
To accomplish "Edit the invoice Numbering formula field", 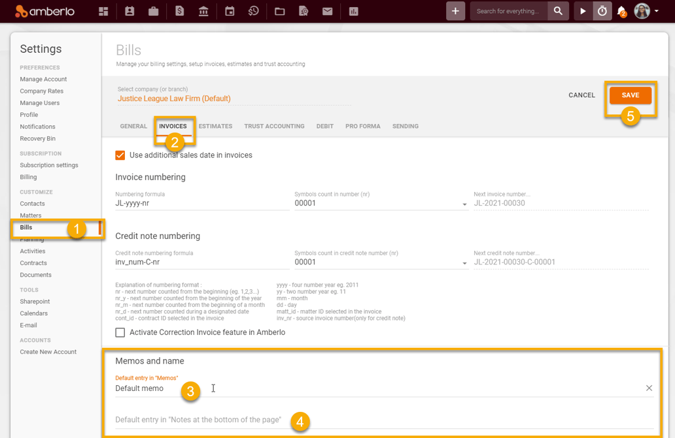I will pyautogui.click(x=202, y=203).
